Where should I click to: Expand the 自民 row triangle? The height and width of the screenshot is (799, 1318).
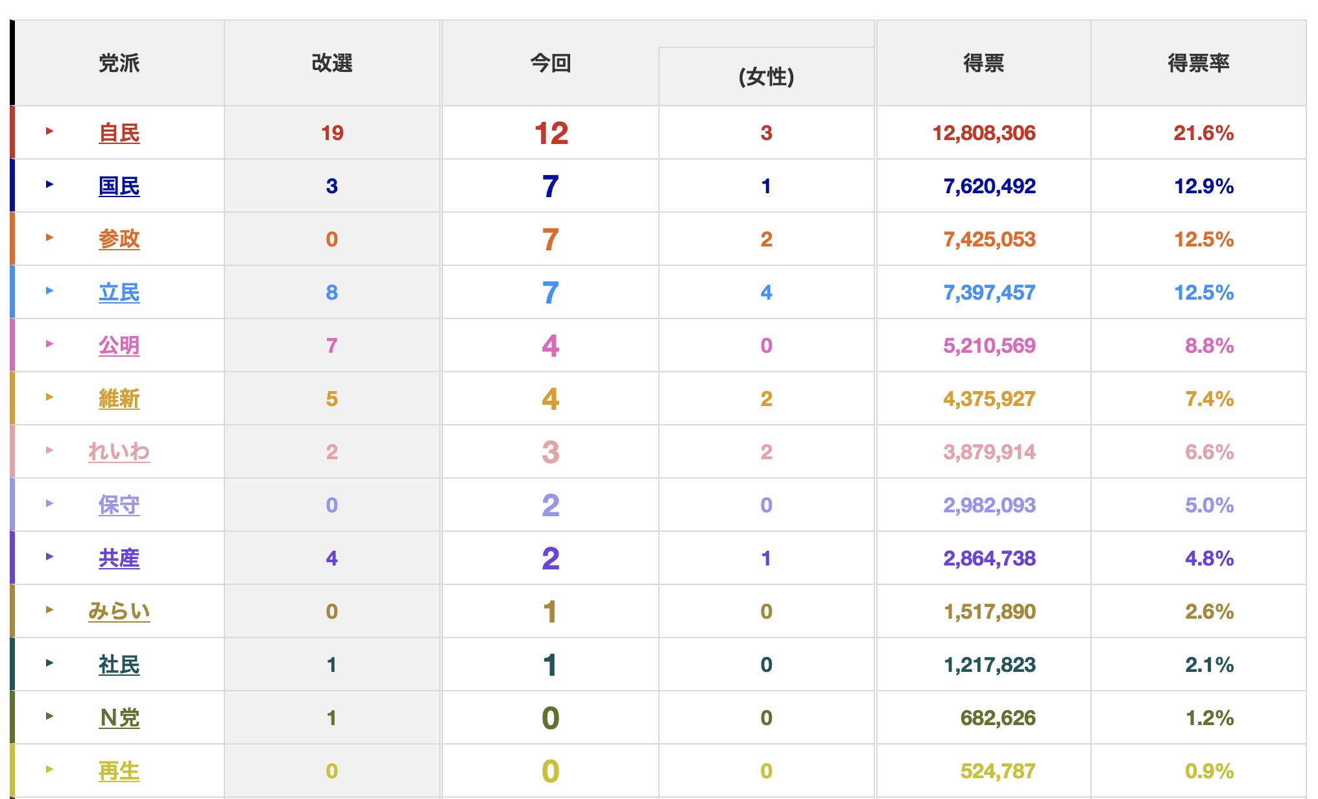tap(49, 132)
